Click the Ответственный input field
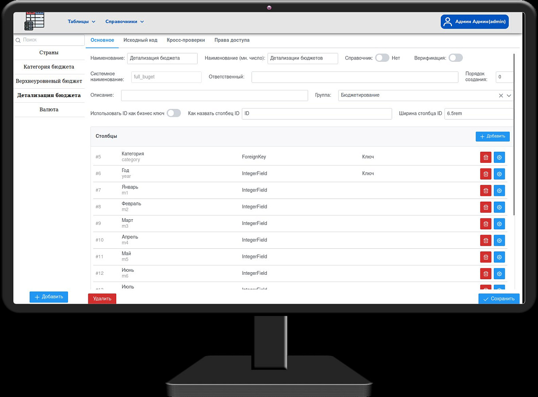538x397 pixels. pyautogui.click(x=355, y=77)
